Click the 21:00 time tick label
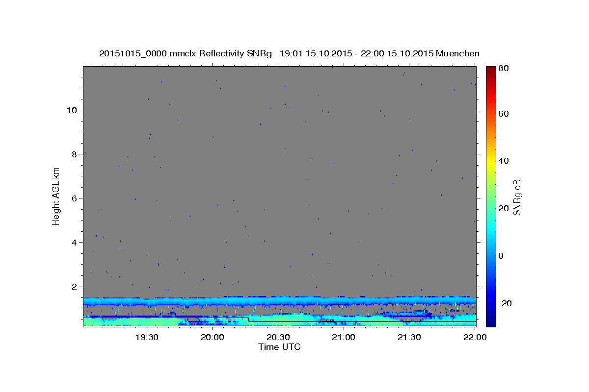The image size is (589, 392). click(344, 337)
